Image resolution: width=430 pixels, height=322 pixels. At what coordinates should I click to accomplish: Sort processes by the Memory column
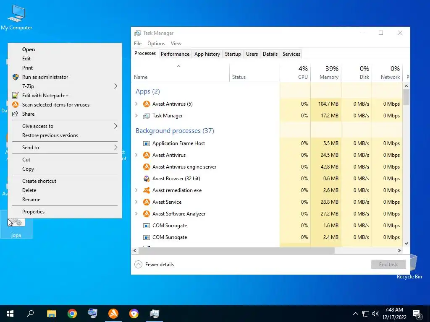click(326, 73)
